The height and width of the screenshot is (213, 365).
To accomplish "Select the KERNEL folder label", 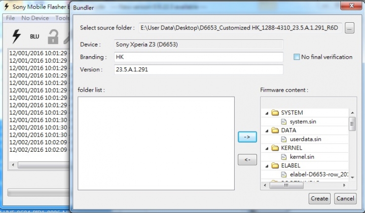I will click(291, 148).
